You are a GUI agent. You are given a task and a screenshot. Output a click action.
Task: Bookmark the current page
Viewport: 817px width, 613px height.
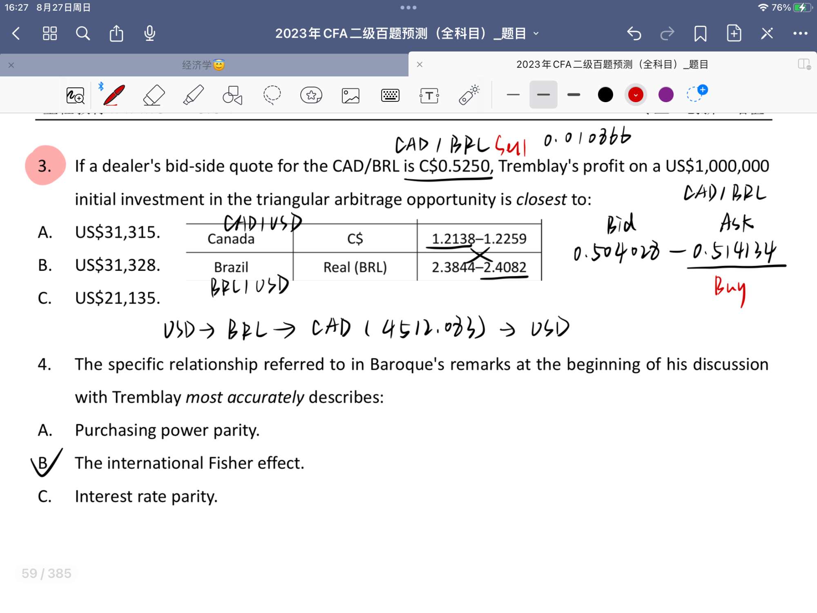[x=700, y=34]
